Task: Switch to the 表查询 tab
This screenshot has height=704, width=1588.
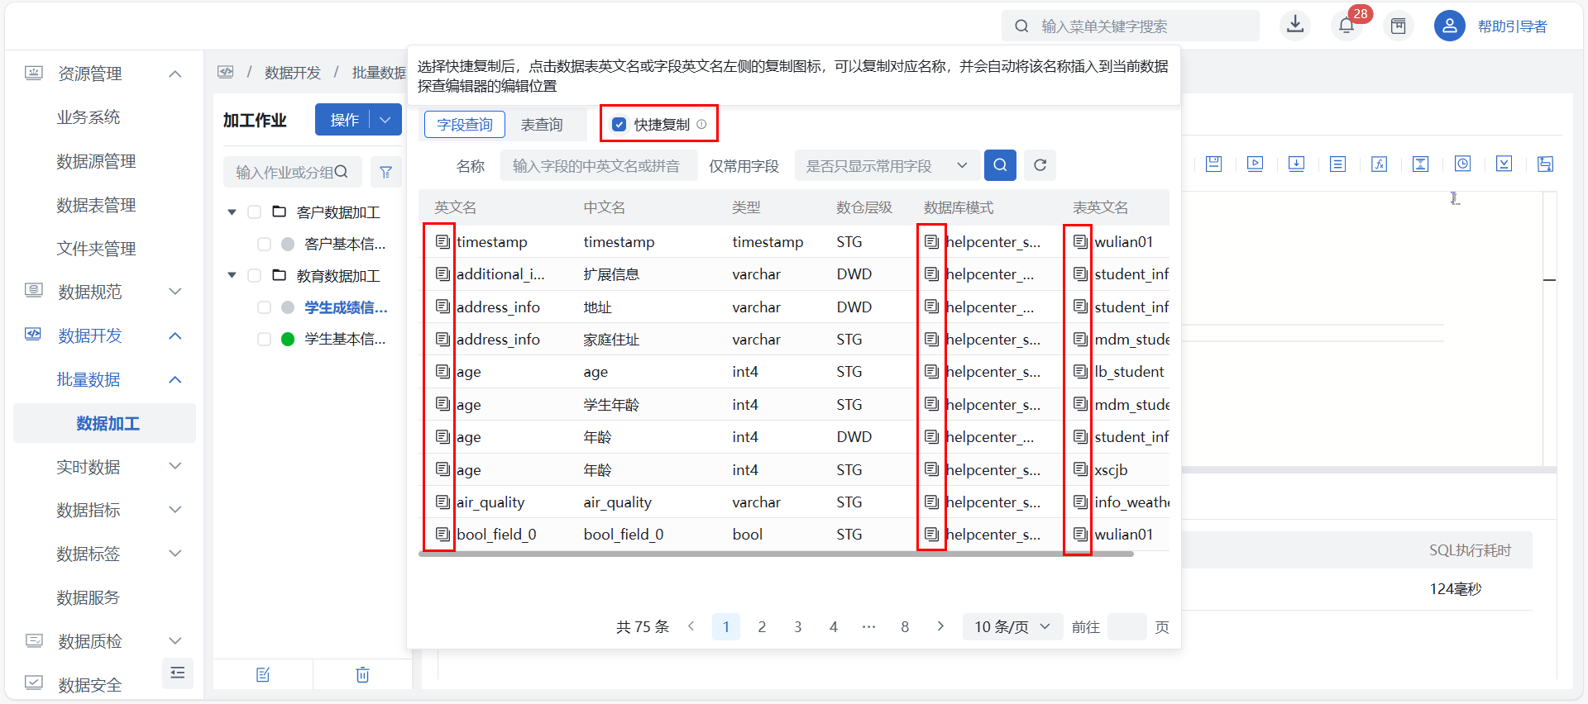Action: [x=542, y=124]
